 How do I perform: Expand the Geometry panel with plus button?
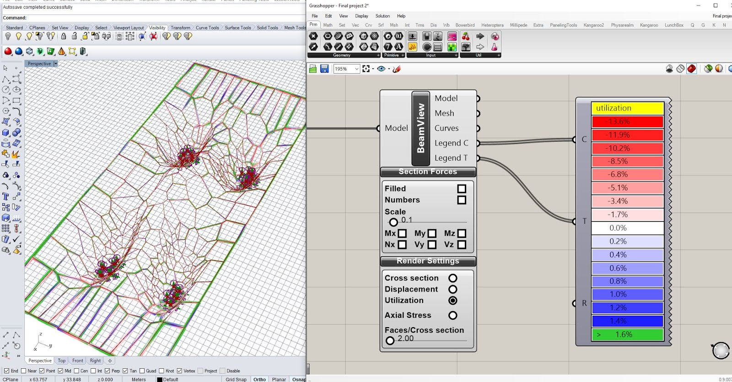click(x=378, y=55)
